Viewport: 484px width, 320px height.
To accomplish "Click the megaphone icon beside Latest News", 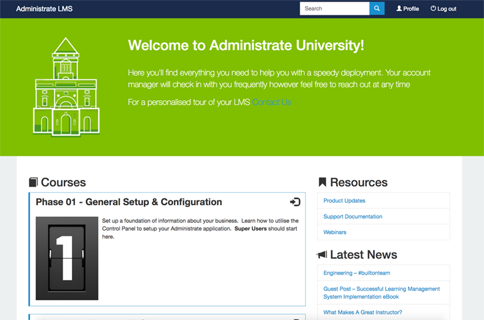I will [x=322, y=254].
